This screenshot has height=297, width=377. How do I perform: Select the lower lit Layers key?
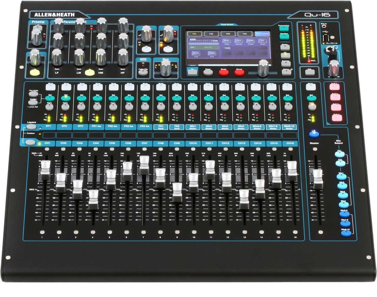[x=30, y=143]
